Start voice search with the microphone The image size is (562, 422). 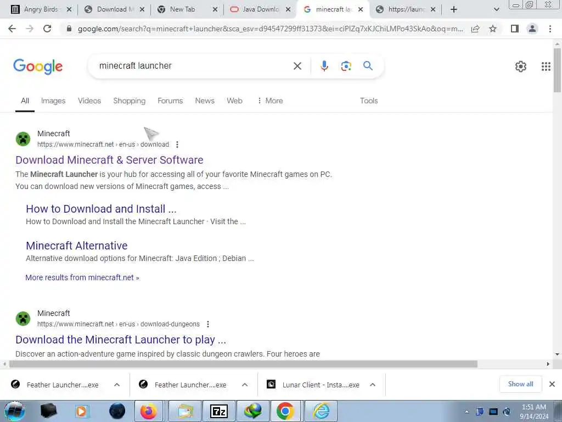click(324, 66)
